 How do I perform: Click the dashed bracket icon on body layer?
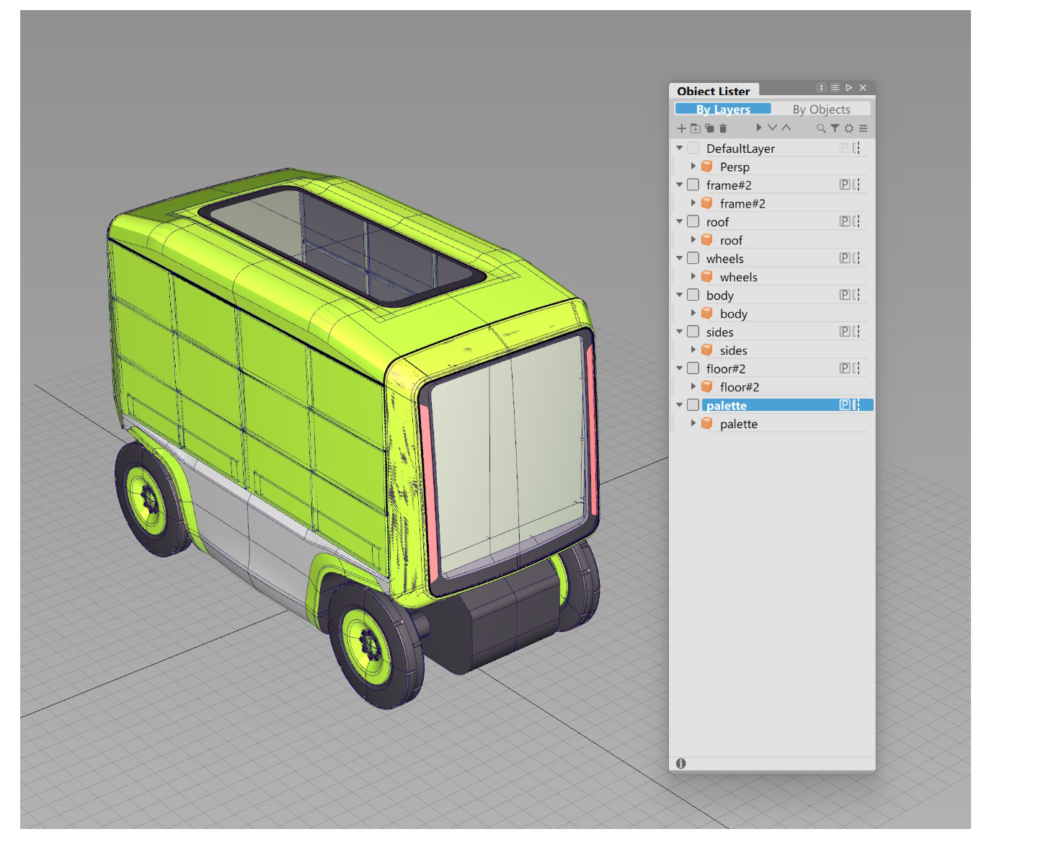coord(856,295)
